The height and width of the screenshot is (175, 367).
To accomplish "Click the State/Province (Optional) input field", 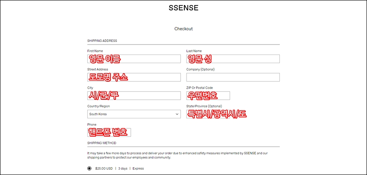I will point(208,114).
